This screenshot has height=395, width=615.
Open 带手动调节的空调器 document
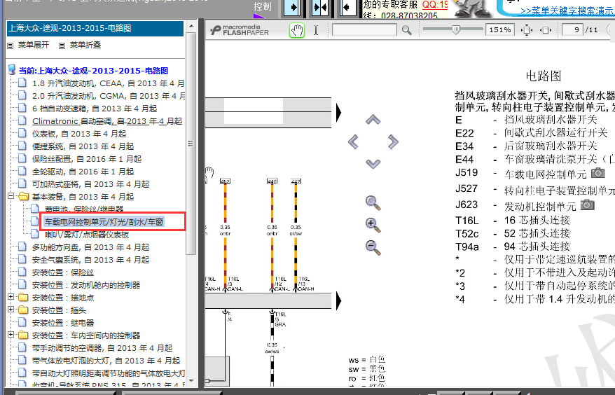click(102, 347)
